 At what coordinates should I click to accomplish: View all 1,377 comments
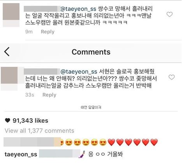[x=39, y=131]
